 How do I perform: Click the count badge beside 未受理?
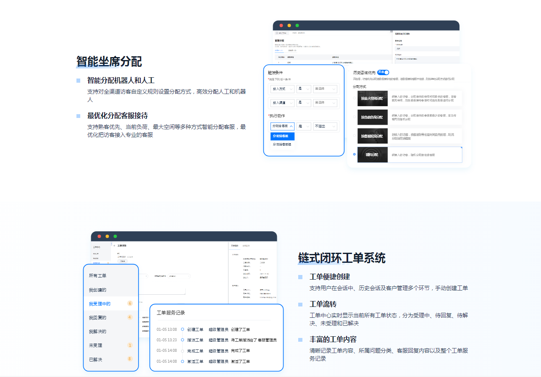pyautogui.click(x=130, y=345)
